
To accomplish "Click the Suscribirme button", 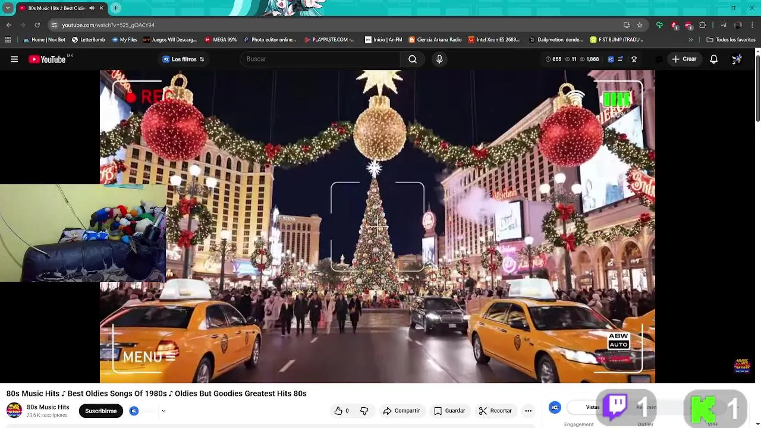I will click(x=100, y=411).
